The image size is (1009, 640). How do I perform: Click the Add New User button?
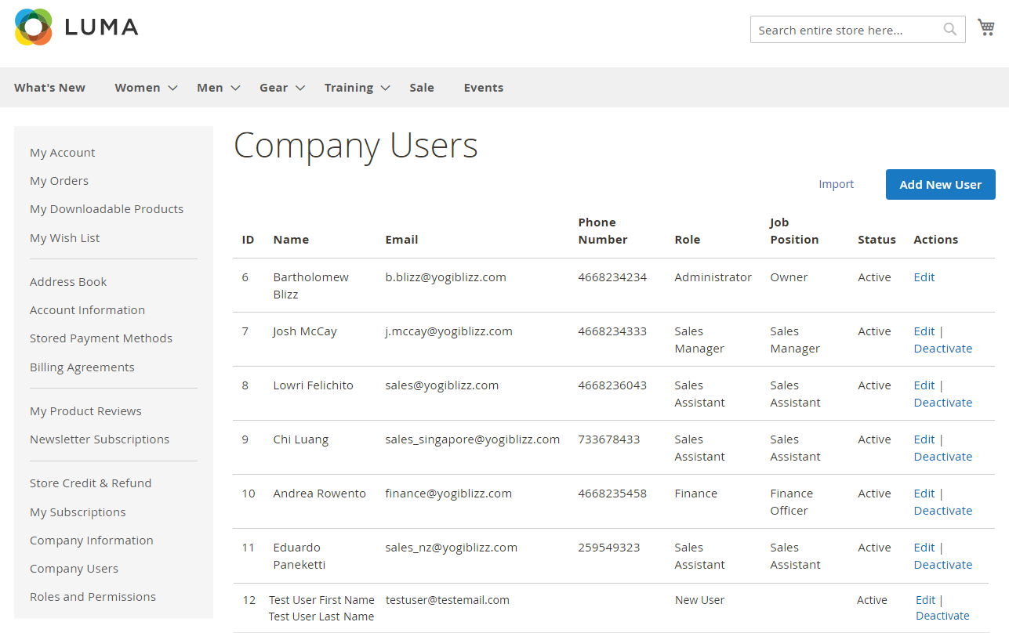point(941,184)
